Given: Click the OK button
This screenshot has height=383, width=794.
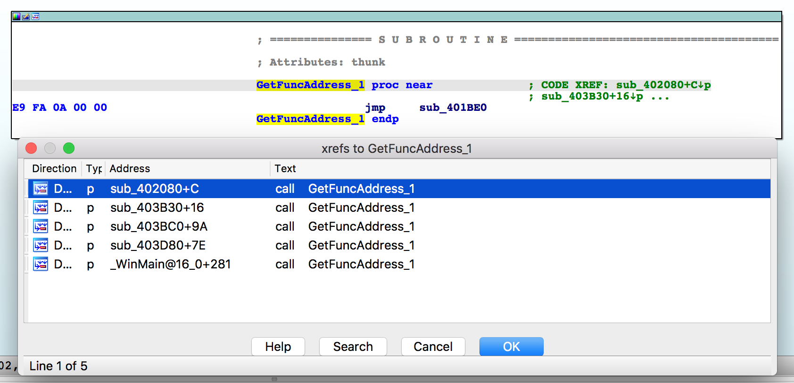Looking at the screenshot, I should (x=512, y=347).
